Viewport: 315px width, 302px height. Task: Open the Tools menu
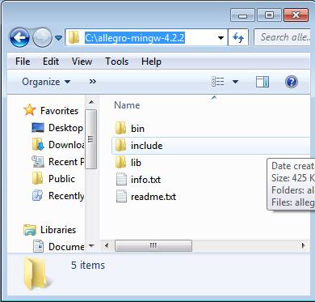[x=116, y=62]
